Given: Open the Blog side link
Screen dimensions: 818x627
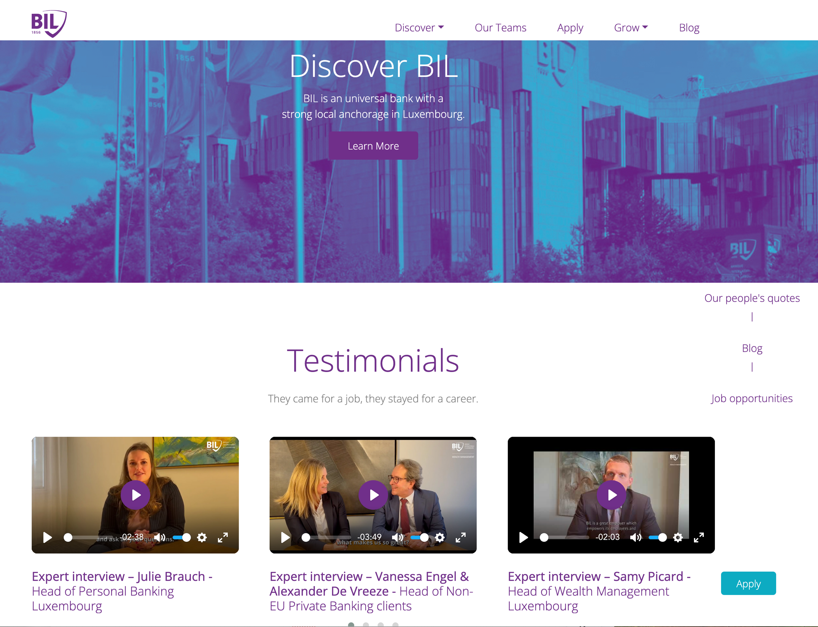Looking at the screenshot, I should coord(752,348).
